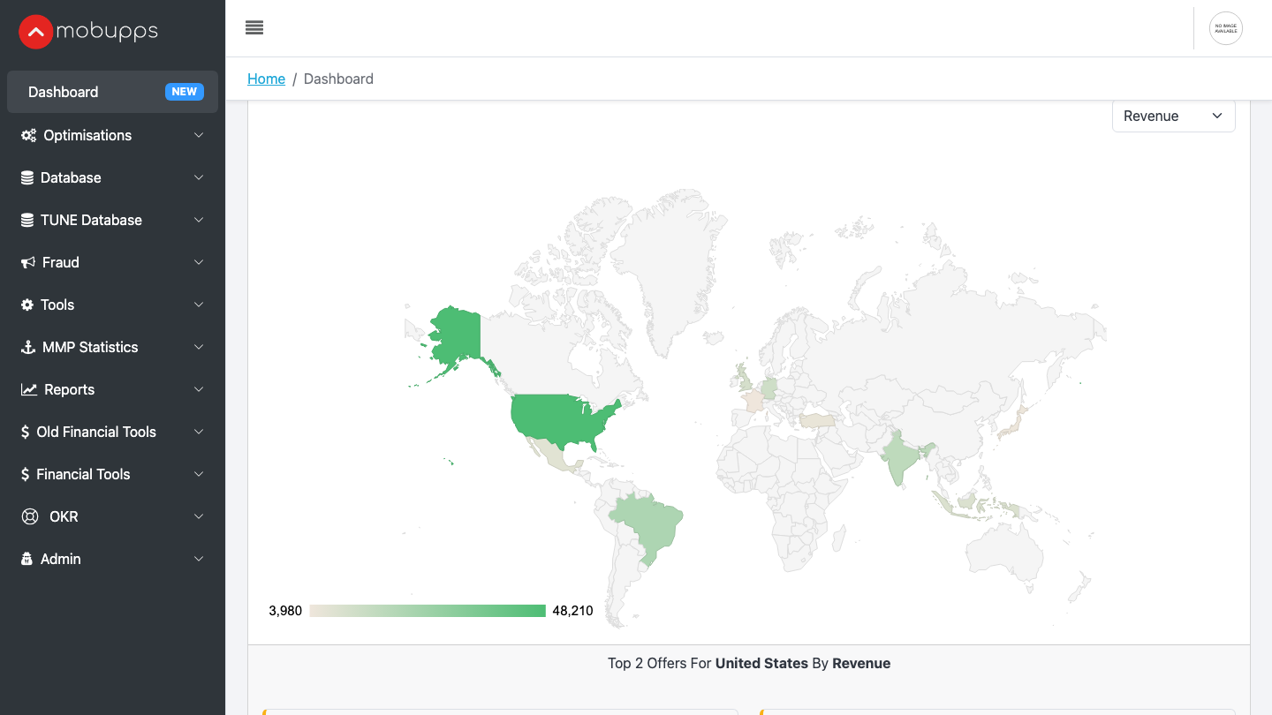
Task: Click the OKR lifebuoy icon
Action: pos(30,516)
